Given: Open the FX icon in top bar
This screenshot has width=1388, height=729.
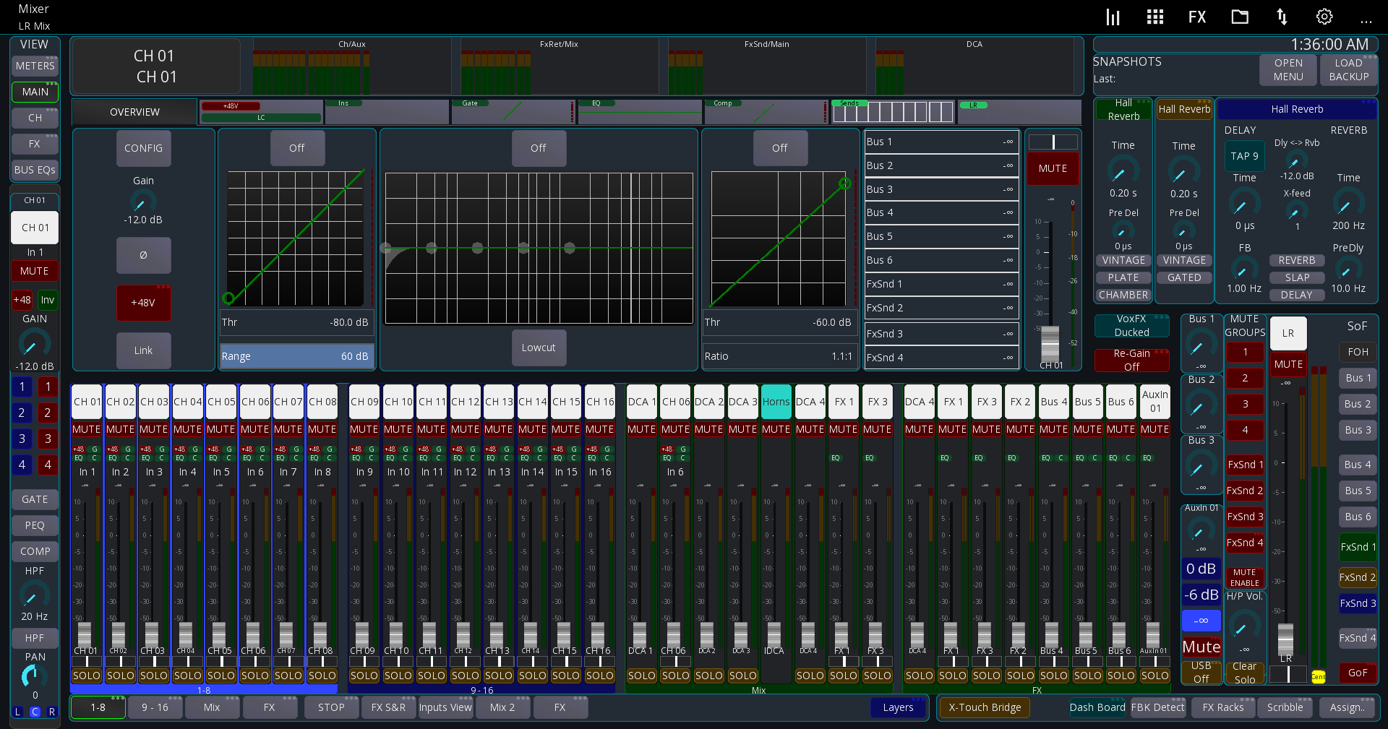Looking at the screenshot, I should click(x=1197, y=17).
